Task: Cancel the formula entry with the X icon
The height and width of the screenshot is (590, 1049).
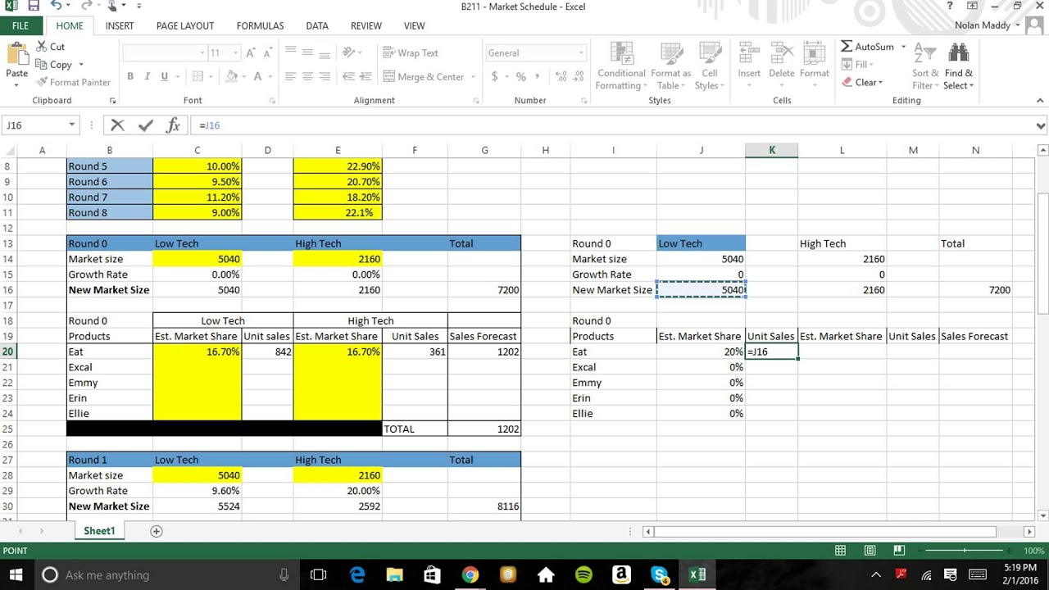Action: [x=117, y=125]
